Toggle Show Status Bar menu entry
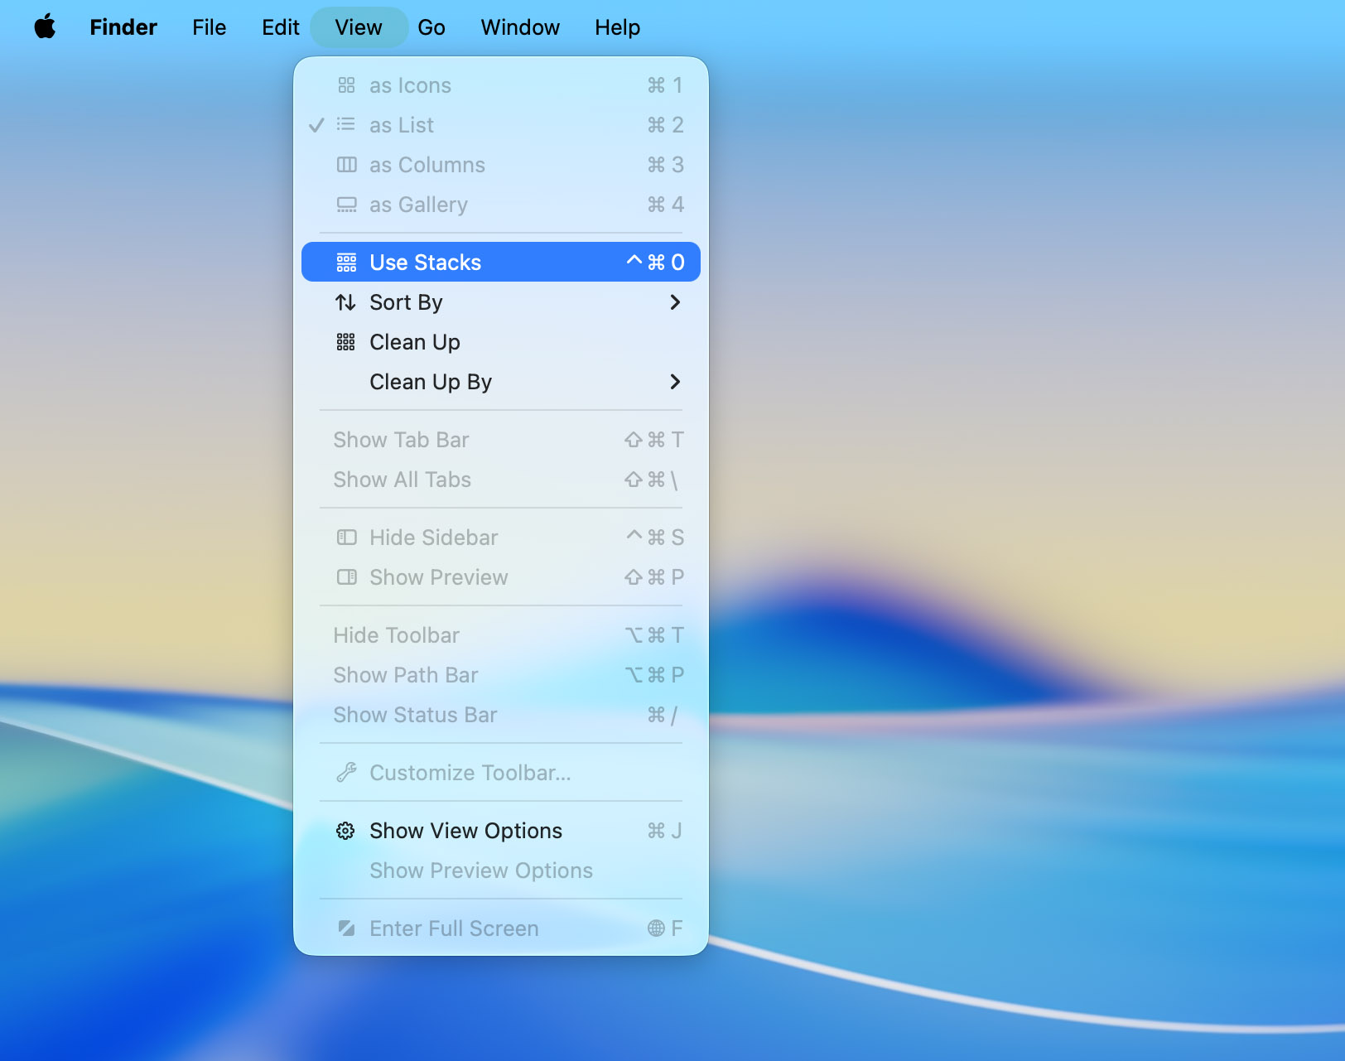This screenshot has height=1061, width=1345. point(415,715)
